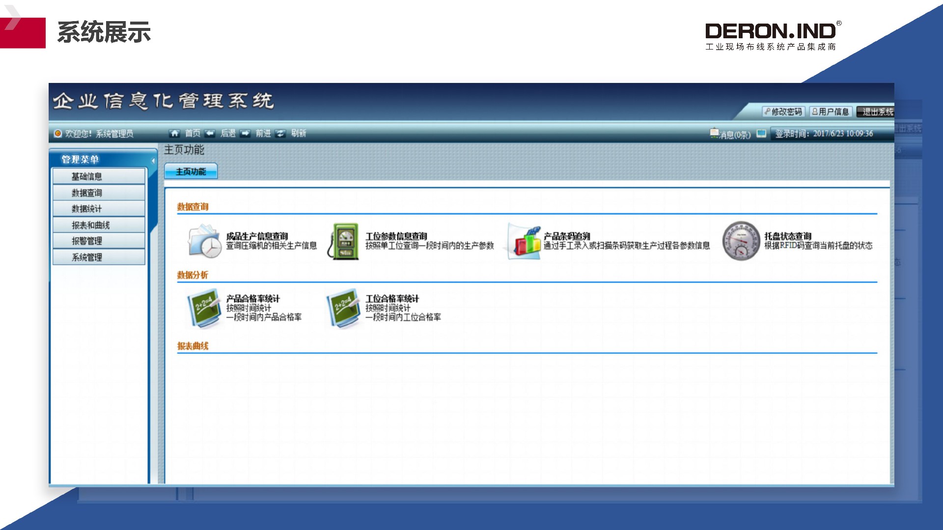Click the 前进 forward arrow icon

coord(246,133)
